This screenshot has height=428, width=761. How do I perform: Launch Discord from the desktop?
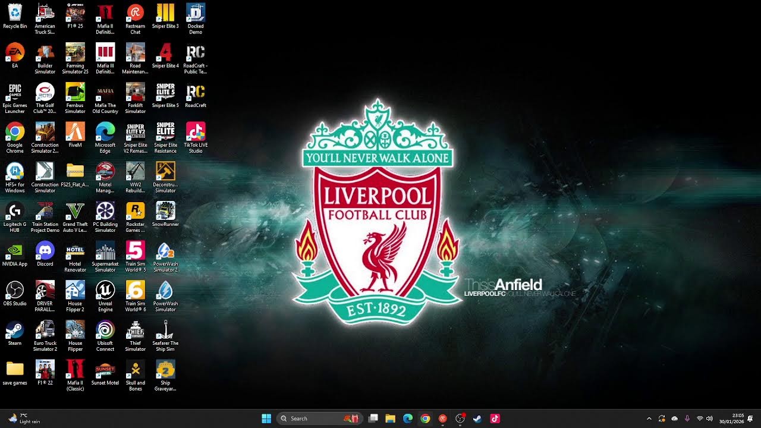pyautogui.click(x=45, y=254)
